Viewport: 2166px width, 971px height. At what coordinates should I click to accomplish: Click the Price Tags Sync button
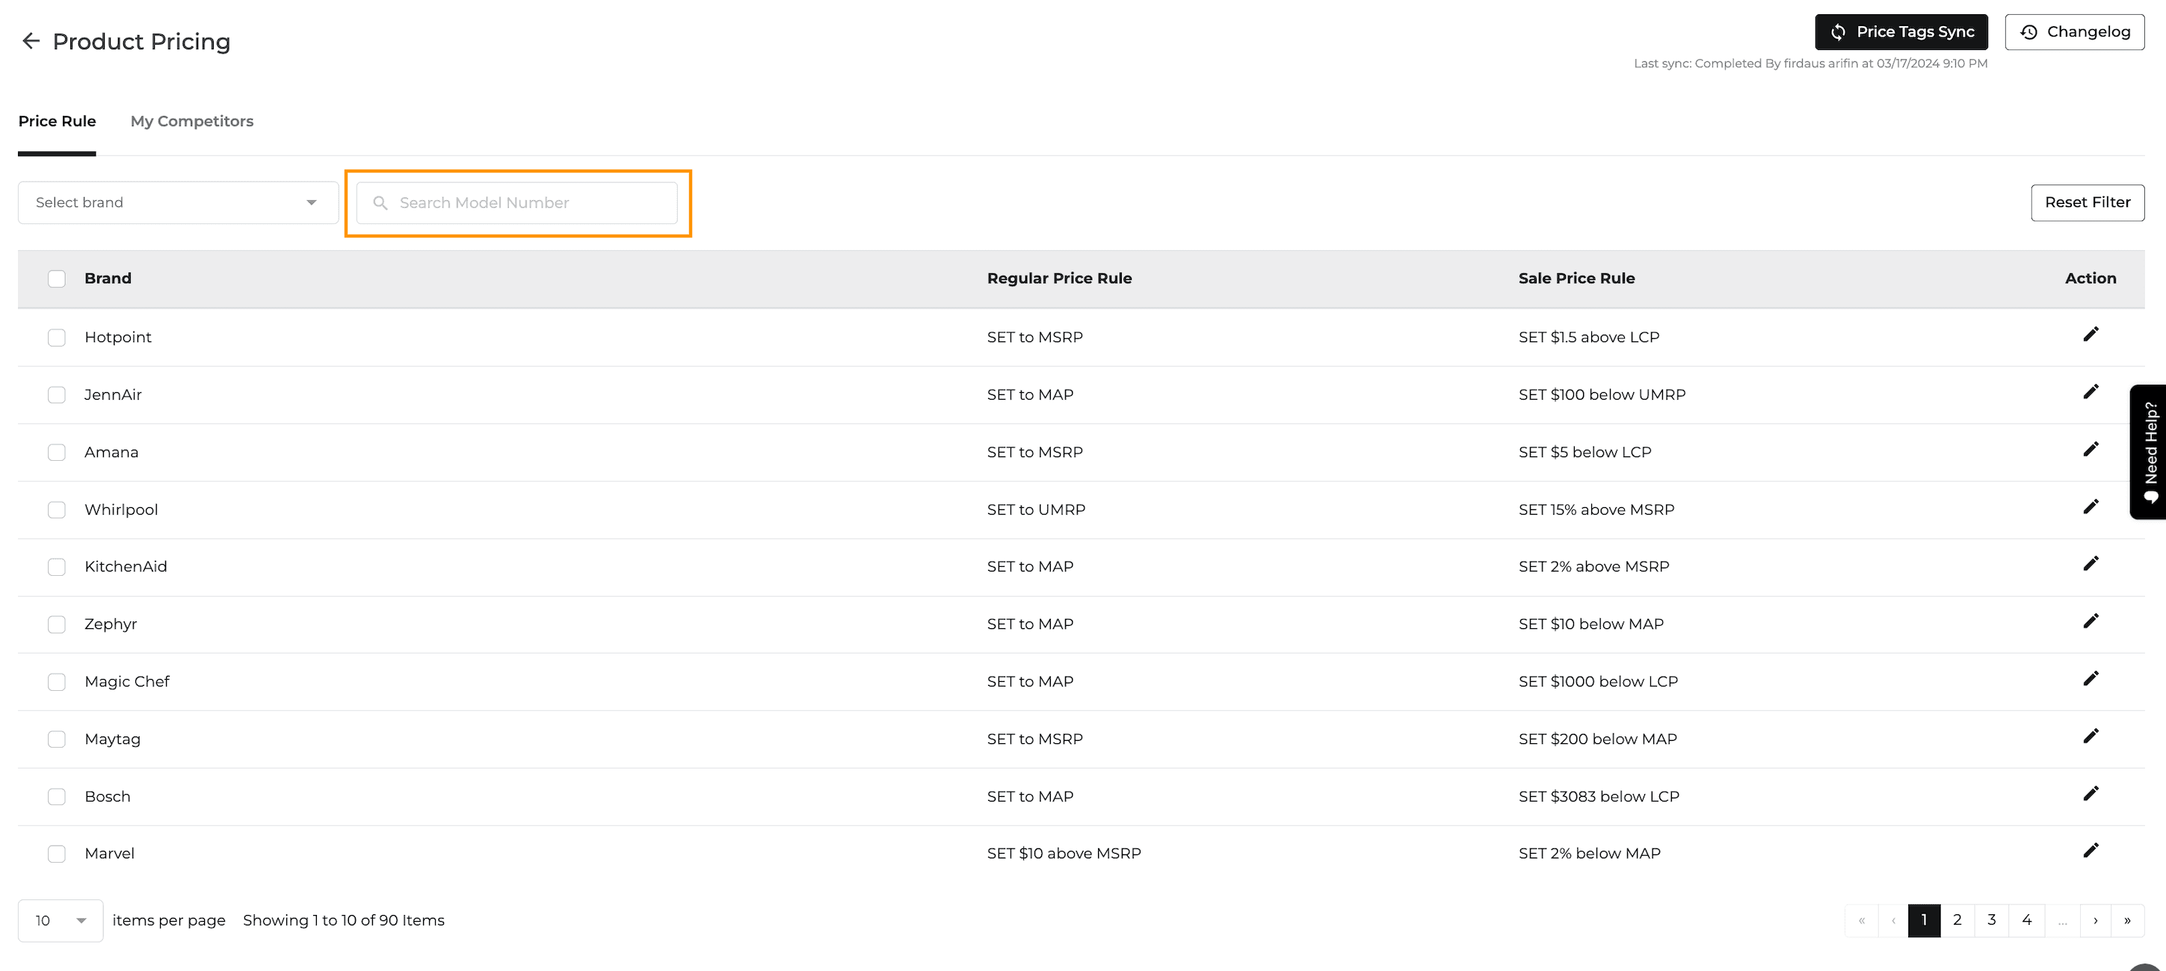tap(1901, 32)
